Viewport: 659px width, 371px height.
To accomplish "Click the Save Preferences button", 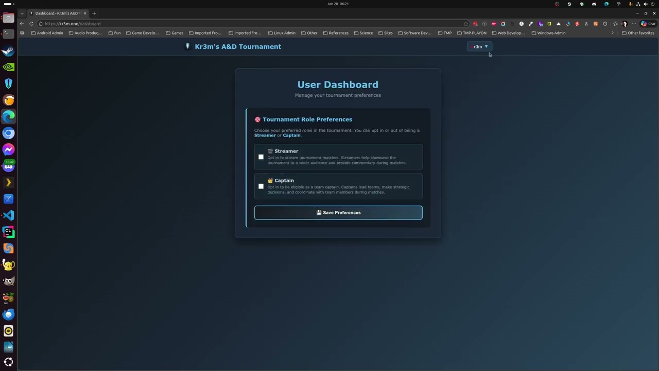I will point(338,212).
